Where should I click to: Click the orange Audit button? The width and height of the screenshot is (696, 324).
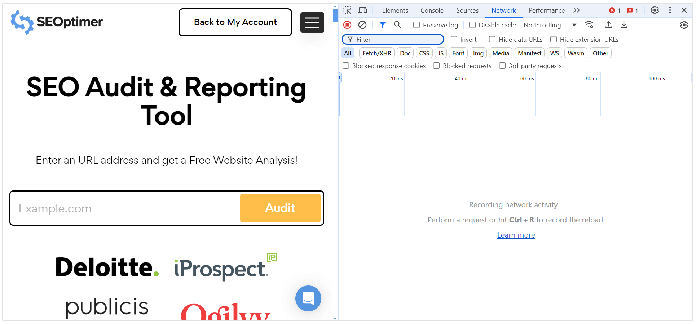click(280, 208)
